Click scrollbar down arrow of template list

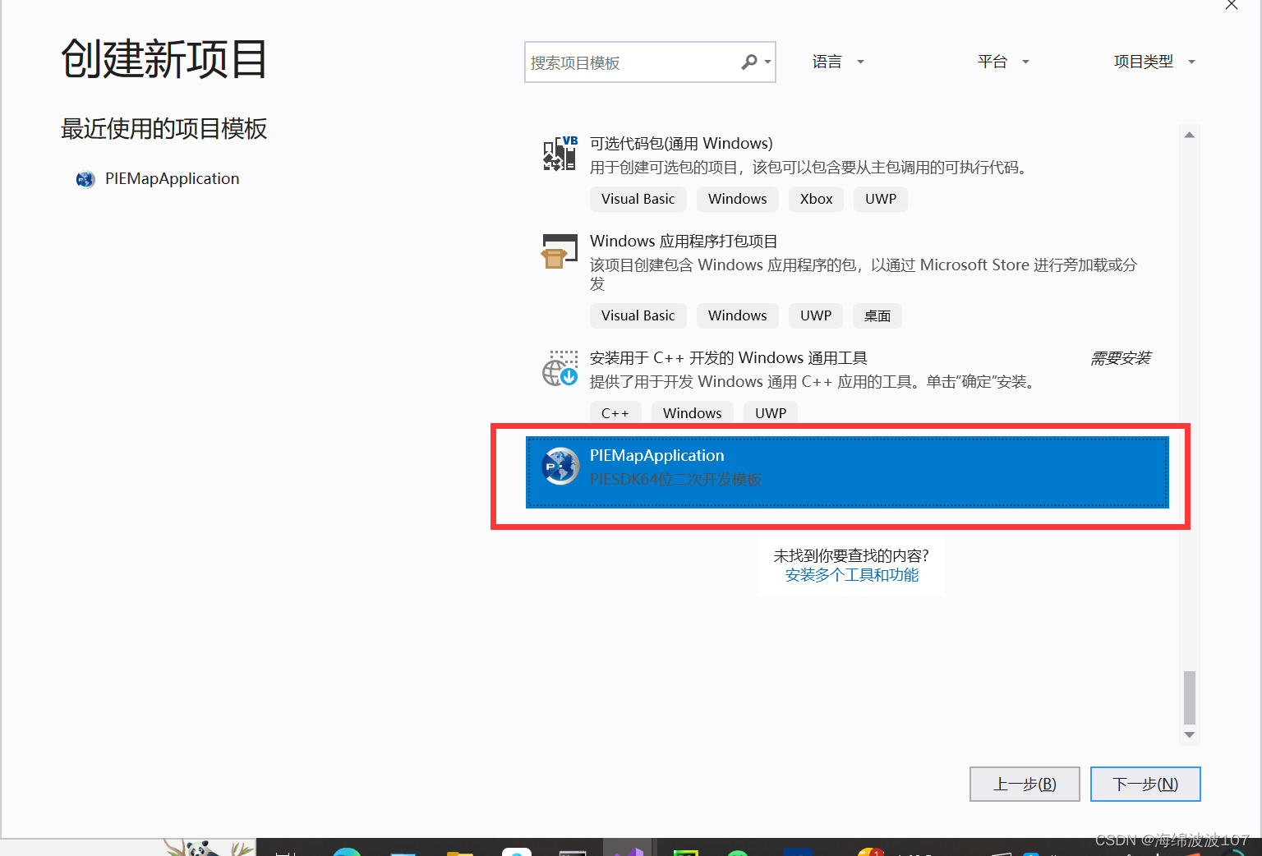(1189, 735)
